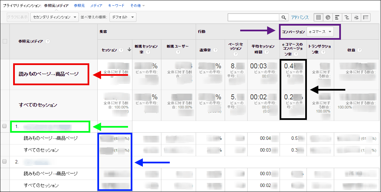Click the アドバンス filter link
Screen dimensions: 381x192
click(x=300, y=18)
